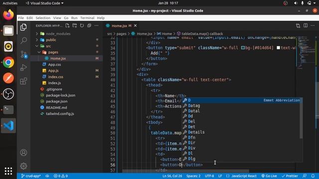The width and height of the screenshot is (319, 179).
Task: Click the white text color swatch
Action: (278, 48)
